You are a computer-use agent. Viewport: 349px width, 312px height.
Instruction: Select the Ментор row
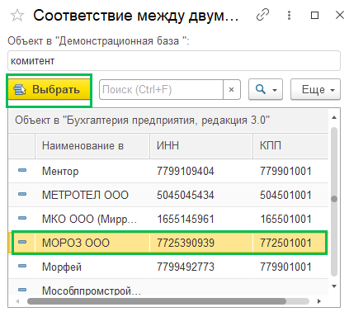(x=168, y=171)
